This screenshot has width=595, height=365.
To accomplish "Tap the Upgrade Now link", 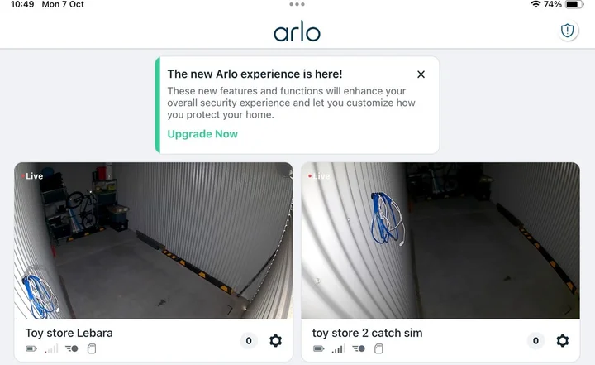I will coord(202,134).
